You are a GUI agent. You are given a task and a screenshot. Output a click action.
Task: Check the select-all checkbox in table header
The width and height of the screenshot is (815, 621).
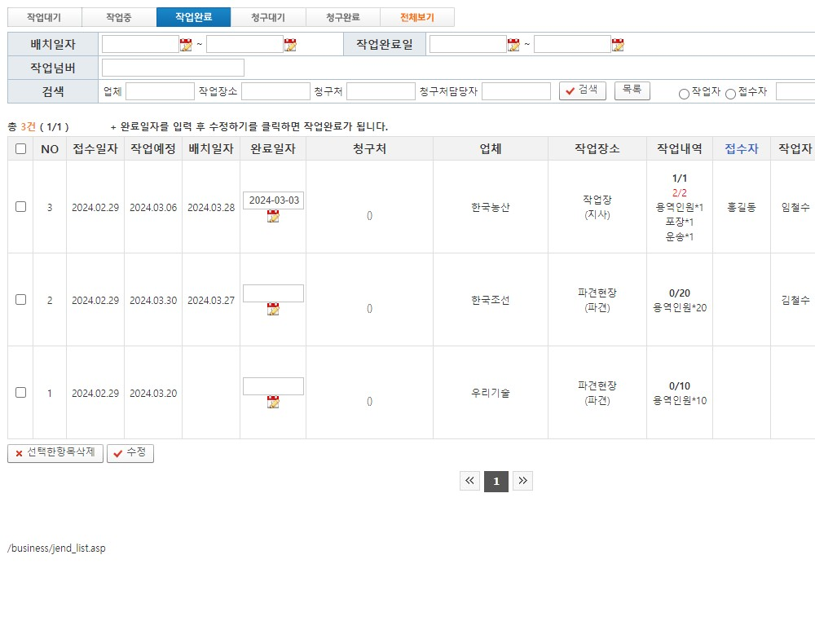coord(20,149)
